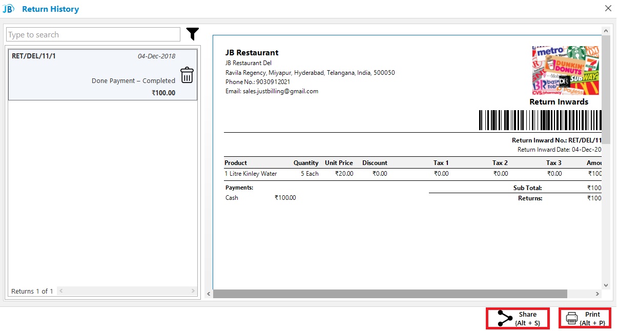Close the Return History window
The width and height of the screenshot is (618, 331).
pyautogui.click(x=608, y=8)
